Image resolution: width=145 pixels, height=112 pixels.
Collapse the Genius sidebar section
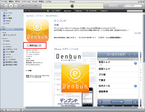2,38
